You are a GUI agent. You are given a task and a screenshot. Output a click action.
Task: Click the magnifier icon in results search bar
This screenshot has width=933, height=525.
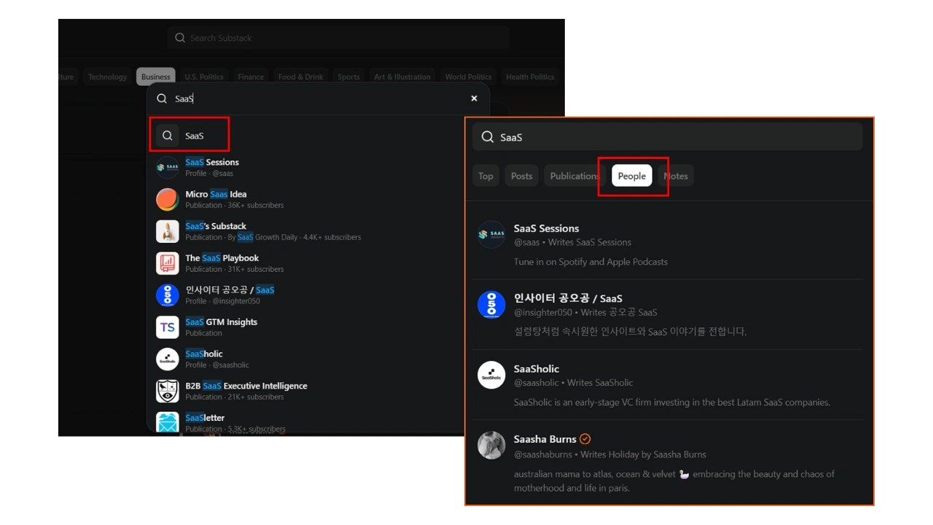click(488, 137)
